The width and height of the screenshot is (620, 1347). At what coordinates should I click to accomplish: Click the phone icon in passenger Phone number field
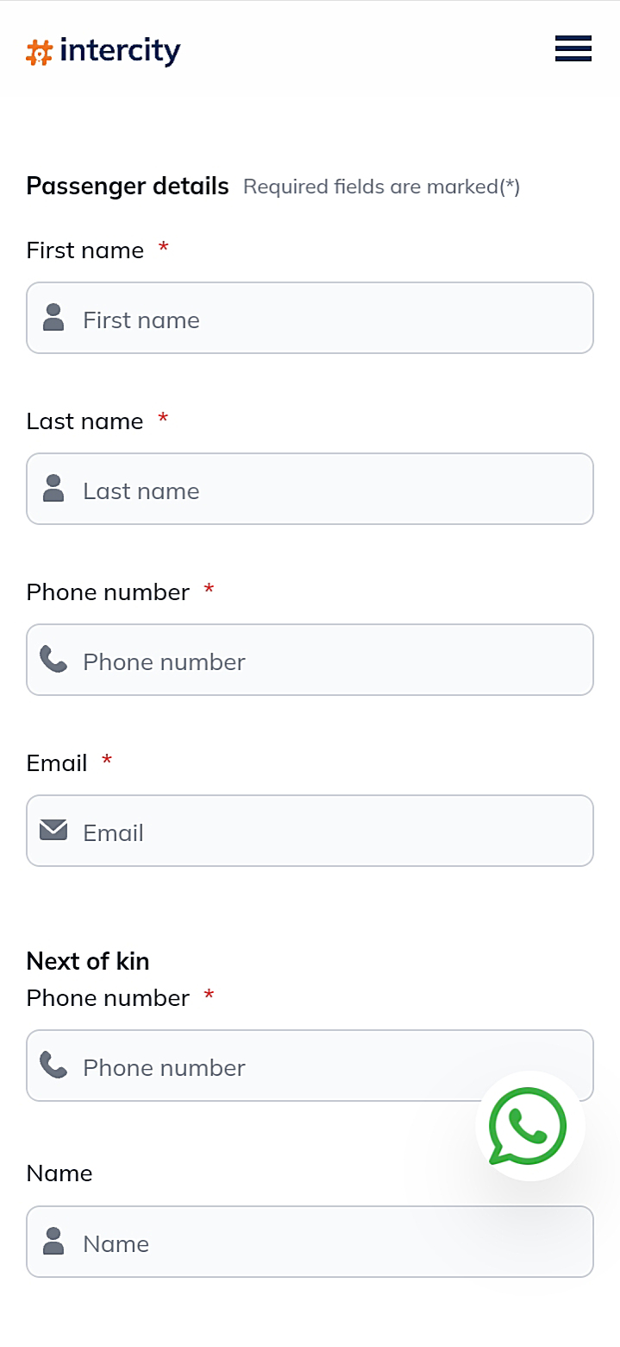click(x=53, y=660)
